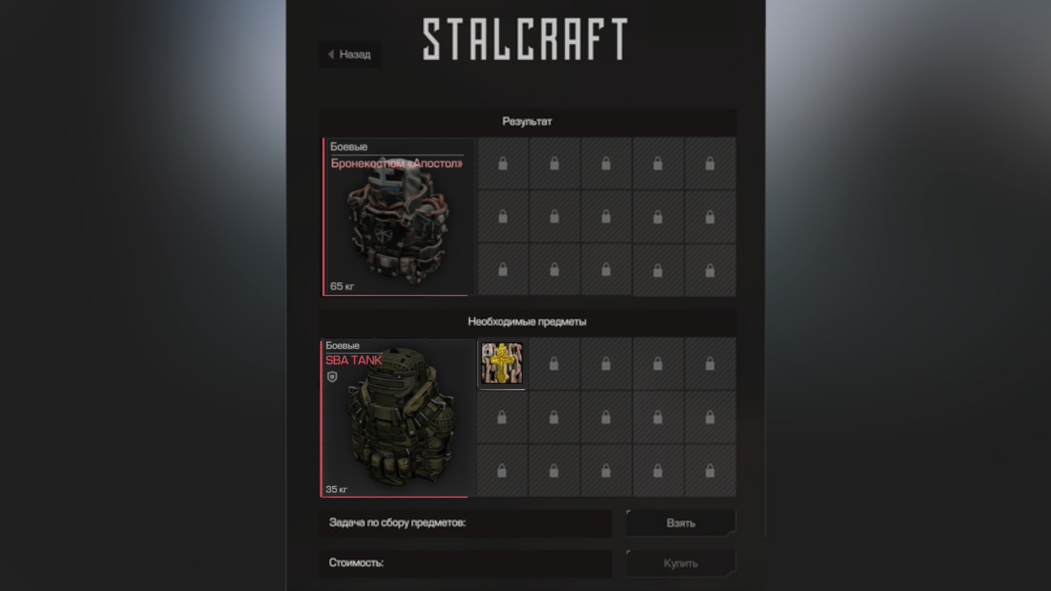Screen dimensions: 1051x591
Task: Click the STALCRAFT logo
Action: [x=525, y=39]
